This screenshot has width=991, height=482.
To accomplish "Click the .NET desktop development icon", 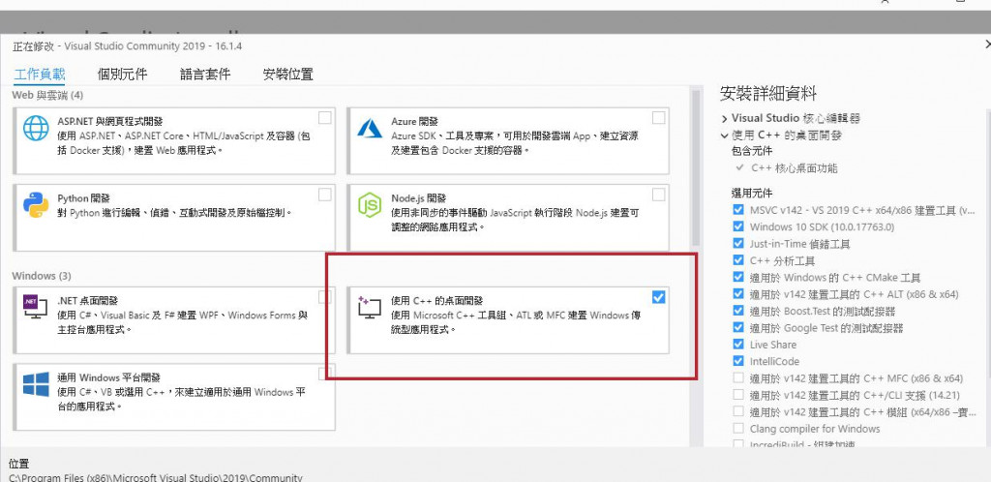I will 36,309.
